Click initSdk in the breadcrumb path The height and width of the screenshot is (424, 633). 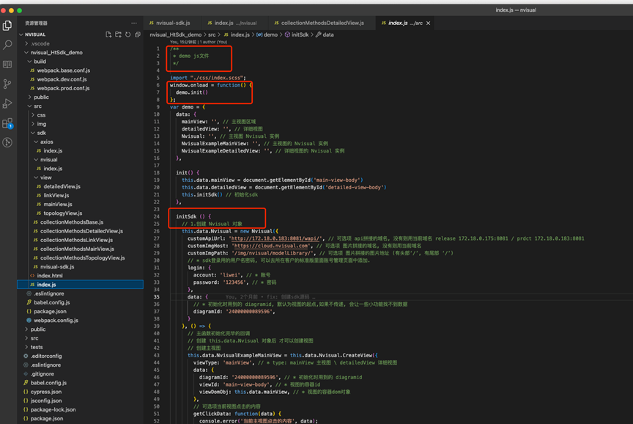point(300,34)
